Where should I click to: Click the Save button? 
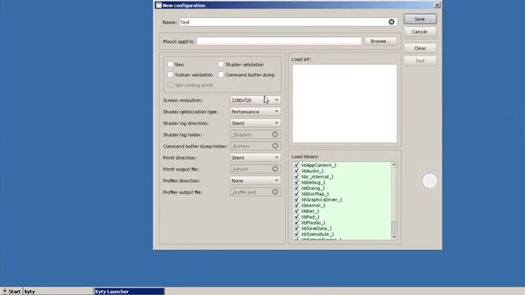pyautogui.click(x=420, y=19)
